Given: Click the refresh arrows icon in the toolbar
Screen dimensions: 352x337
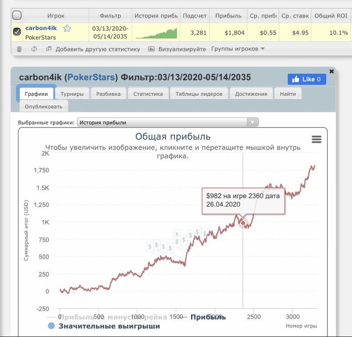Looking at the screenshot, I should pos(34,49).
